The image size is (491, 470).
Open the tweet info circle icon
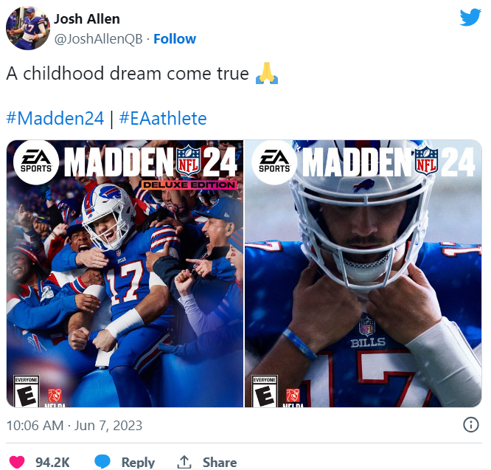coord(470,424)
